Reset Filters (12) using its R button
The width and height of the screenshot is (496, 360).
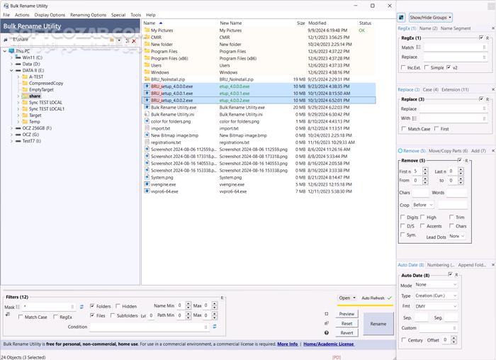pos(222,298)
